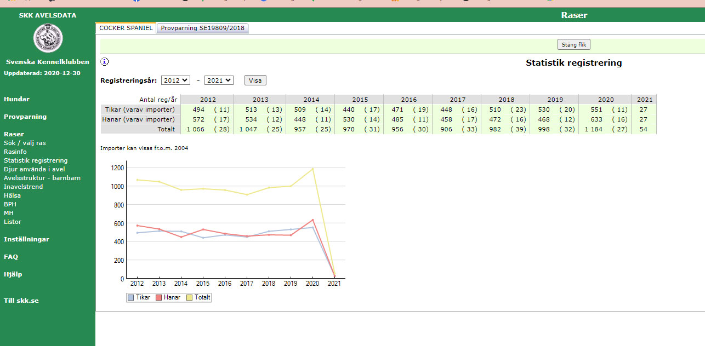Click the 2016 x-axis label on chart
The image size is (705, 346).
pos(224,284)
